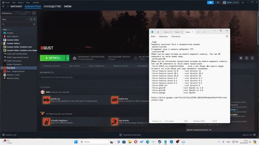
Task: Click -force-opengl line in Notepad
Action: pyautogui.click(x=158, y=93)
